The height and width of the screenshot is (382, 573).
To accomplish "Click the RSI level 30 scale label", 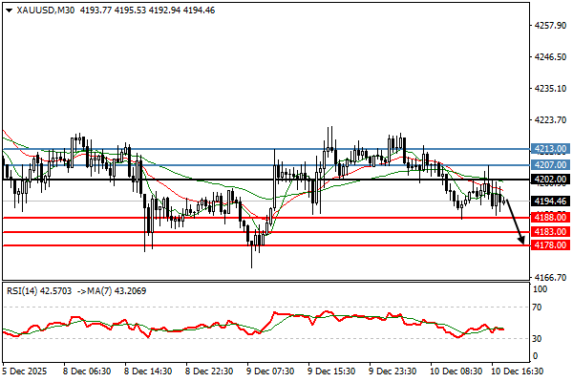I will [x=540, y=338].
